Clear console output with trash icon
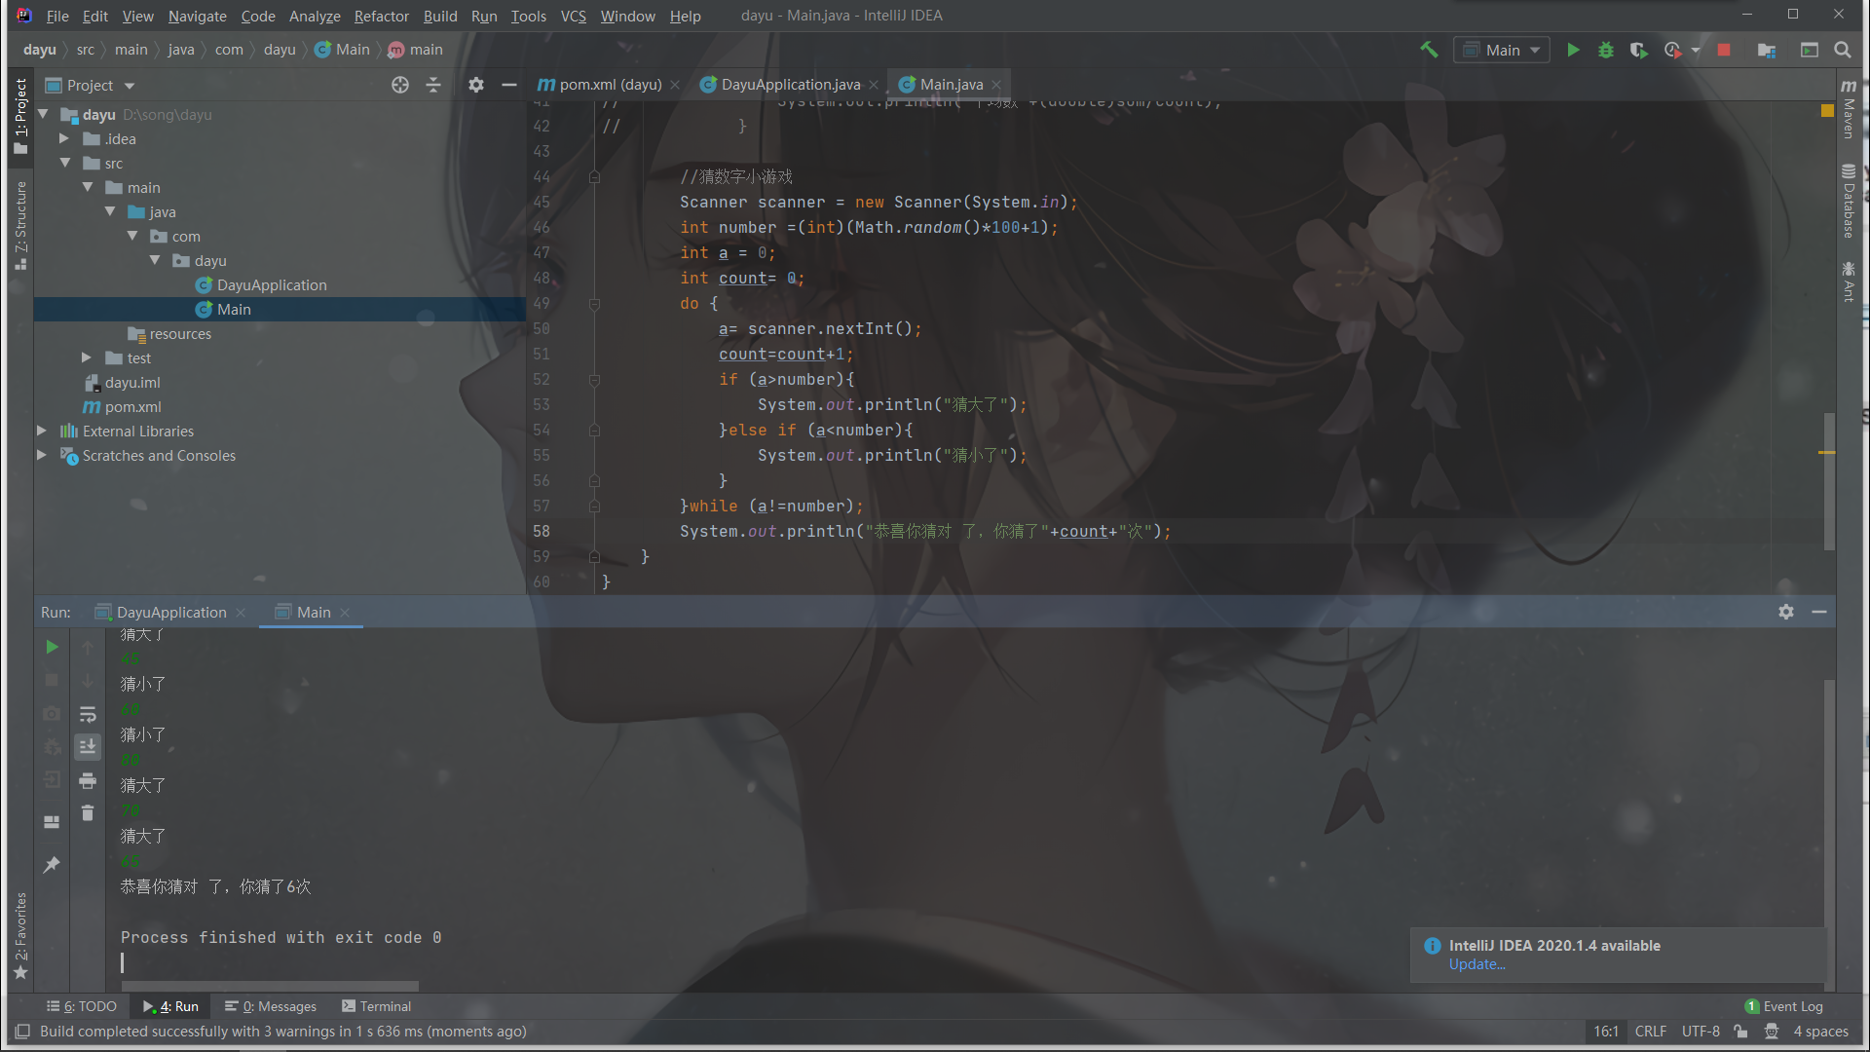This screenshot has height=1052, width=1870. [88, 813]
